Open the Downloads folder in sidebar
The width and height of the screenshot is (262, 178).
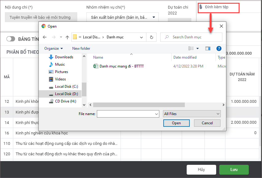point(64,57)
